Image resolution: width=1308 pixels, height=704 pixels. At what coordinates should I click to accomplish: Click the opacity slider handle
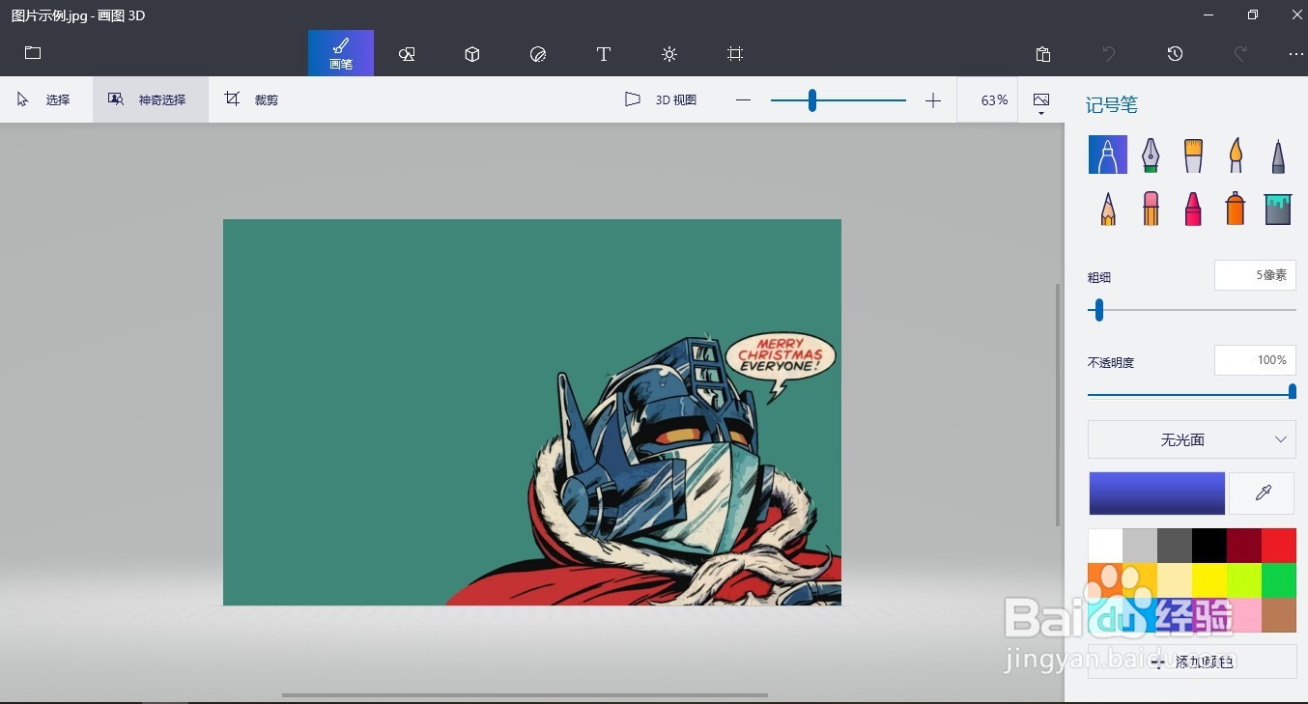[x=1293, y=391]
